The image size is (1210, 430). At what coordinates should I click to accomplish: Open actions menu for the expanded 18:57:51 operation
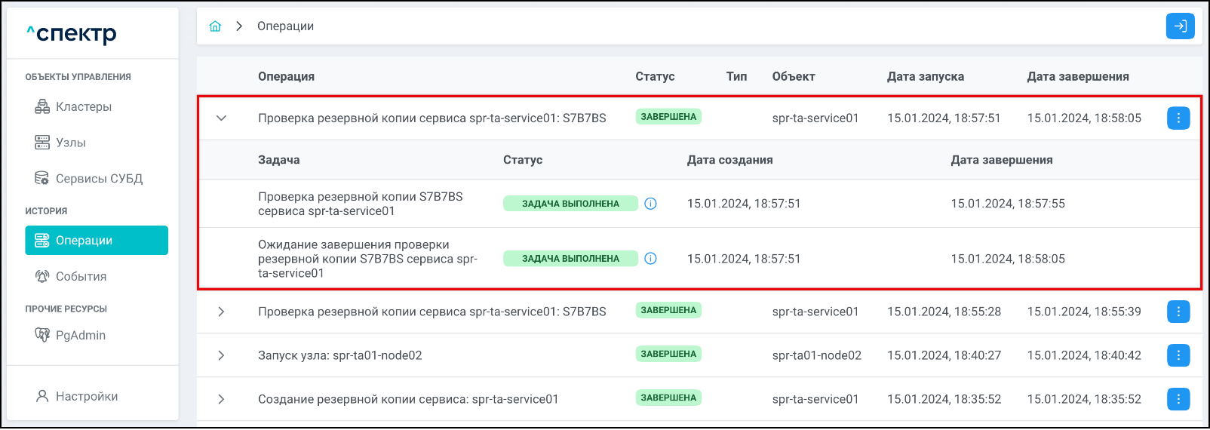(1178, 118)
